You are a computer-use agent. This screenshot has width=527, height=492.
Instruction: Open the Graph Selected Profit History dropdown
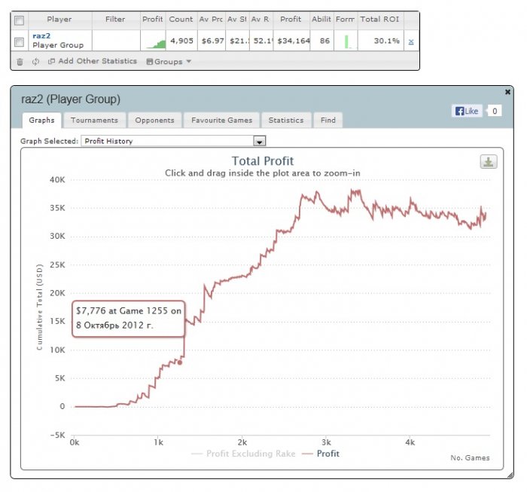[173, 141]
